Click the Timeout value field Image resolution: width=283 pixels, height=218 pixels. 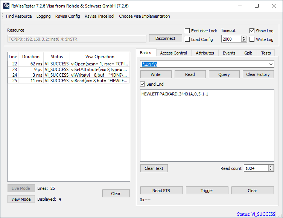tap(231, 39)
